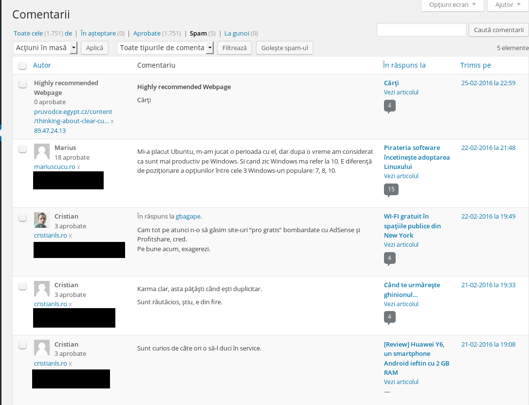Open the La gunoi comments view

tap(237, 34)
